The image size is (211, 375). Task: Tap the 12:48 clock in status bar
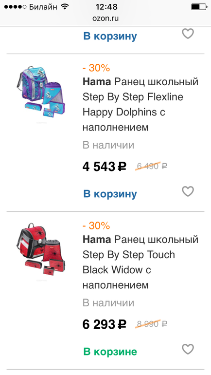click(106, 7)
